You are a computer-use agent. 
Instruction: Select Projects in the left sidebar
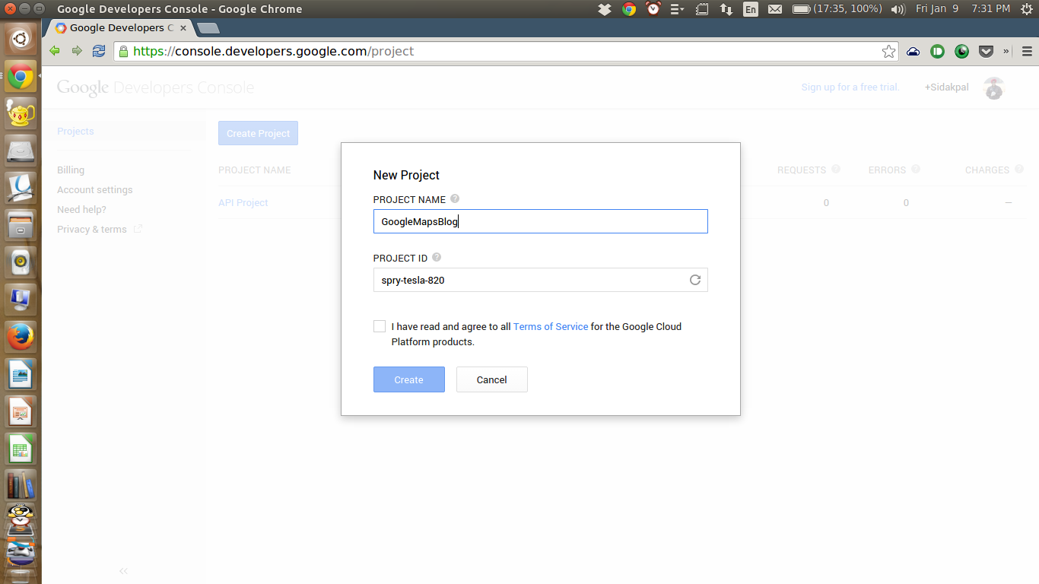[x=75, y=131]
